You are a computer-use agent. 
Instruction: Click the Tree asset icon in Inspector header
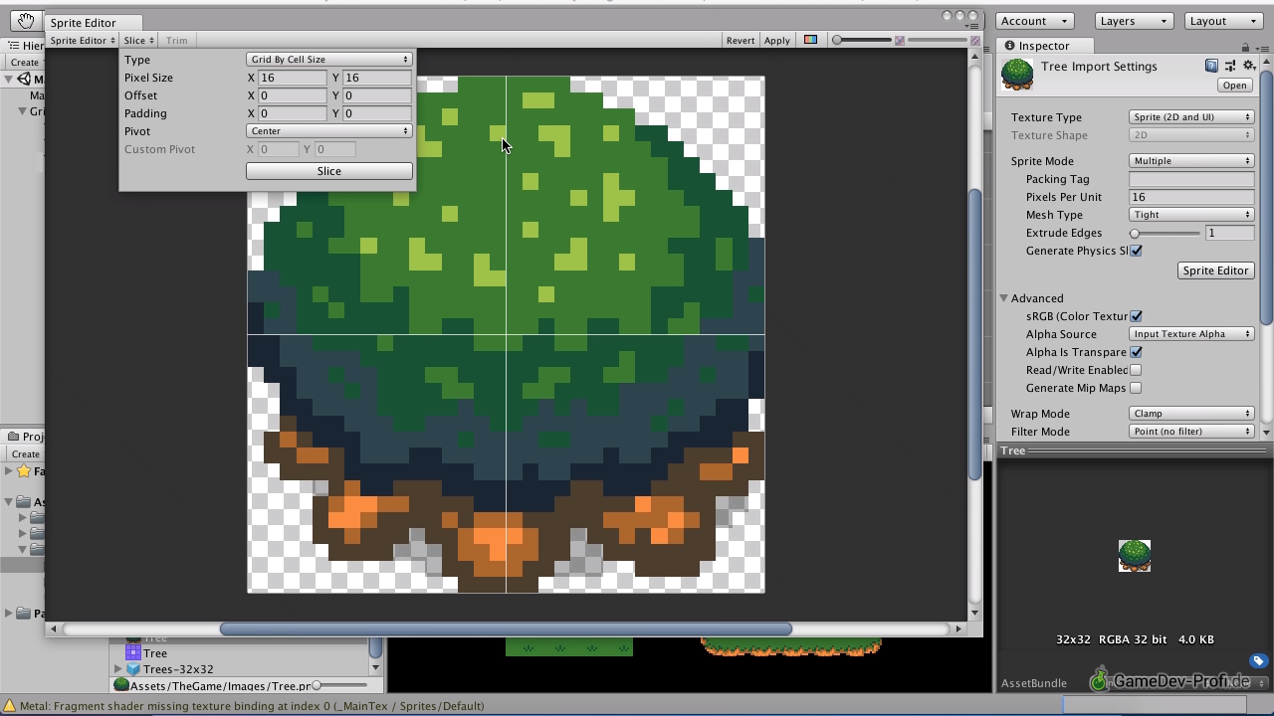pos(1017,75)
